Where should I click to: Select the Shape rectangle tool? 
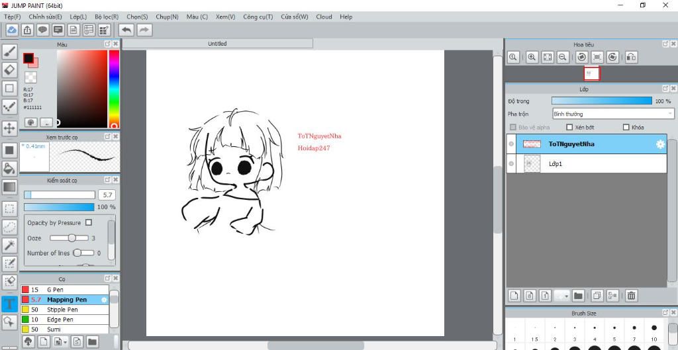pyautogui.click(x=9, y=88)
